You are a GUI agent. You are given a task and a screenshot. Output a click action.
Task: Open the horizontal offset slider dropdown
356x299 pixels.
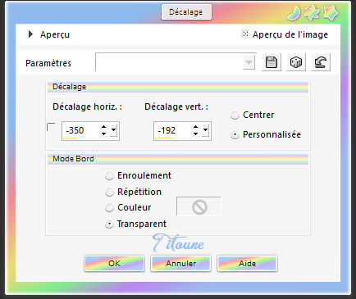tap(114, 130)
